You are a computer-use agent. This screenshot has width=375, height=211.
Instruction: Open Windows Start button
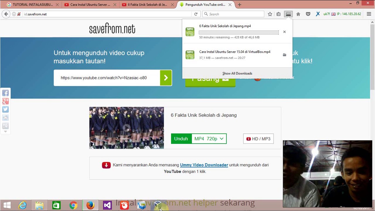(7, 205)
